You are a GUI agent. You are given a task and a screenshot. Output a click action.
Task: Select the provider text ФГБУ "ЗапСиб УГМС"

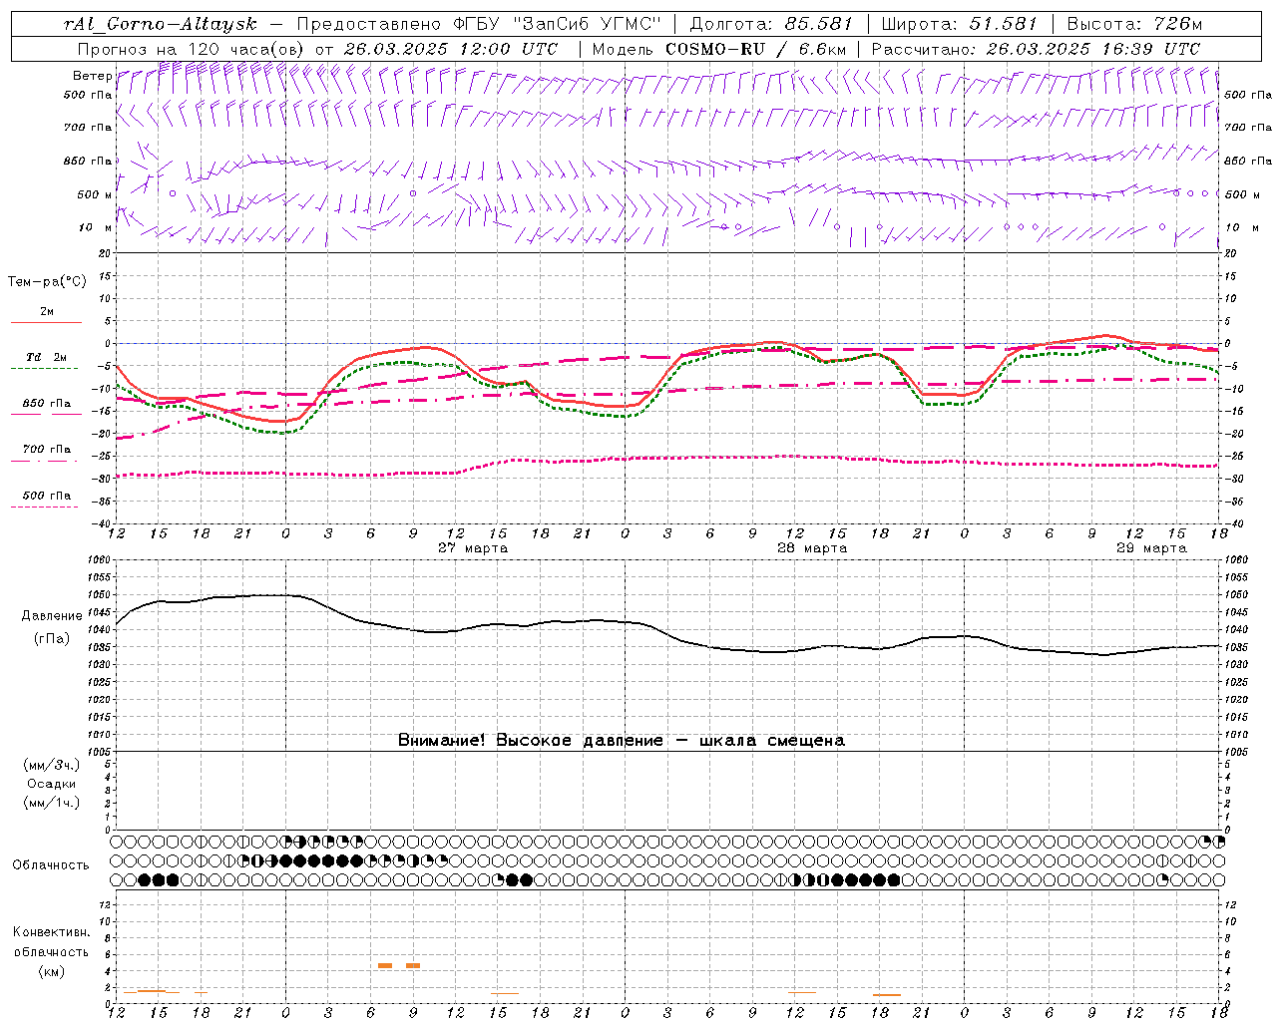[558, 24]
